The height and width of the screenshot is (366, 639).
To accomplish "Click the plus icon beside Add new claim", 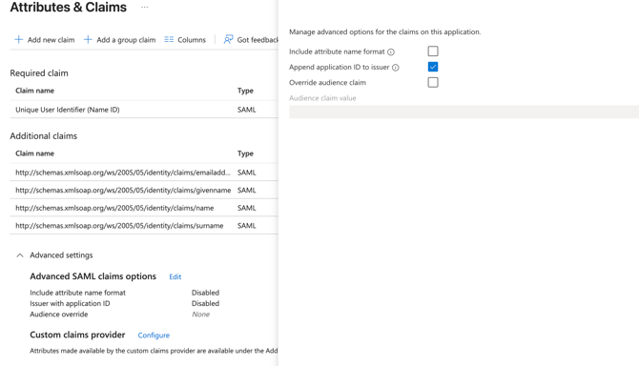I will pos(19,39).
